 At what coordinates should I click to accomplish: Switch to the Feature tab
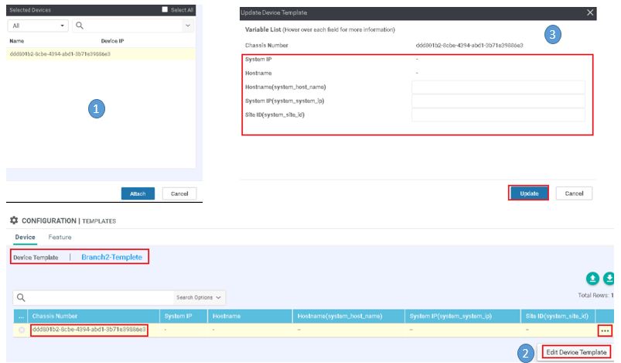(60, 237)
